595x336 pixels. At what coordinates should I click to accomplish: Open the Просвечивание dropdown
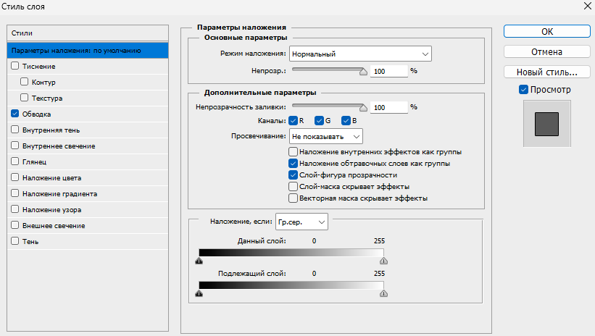326,136
